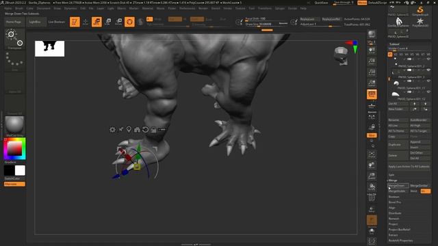438x246 pixels.
Task: Select the Rotate transform icon in the toolbar
Action: click(x=118, y=22)
